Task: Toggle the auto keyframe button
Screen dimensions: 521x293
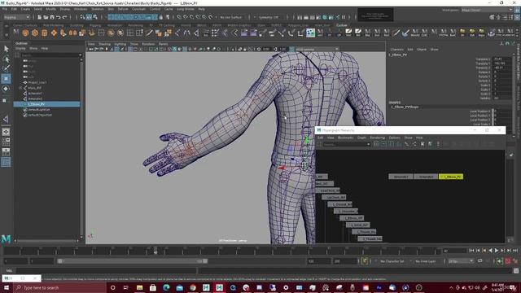Action: coord(507,261)
